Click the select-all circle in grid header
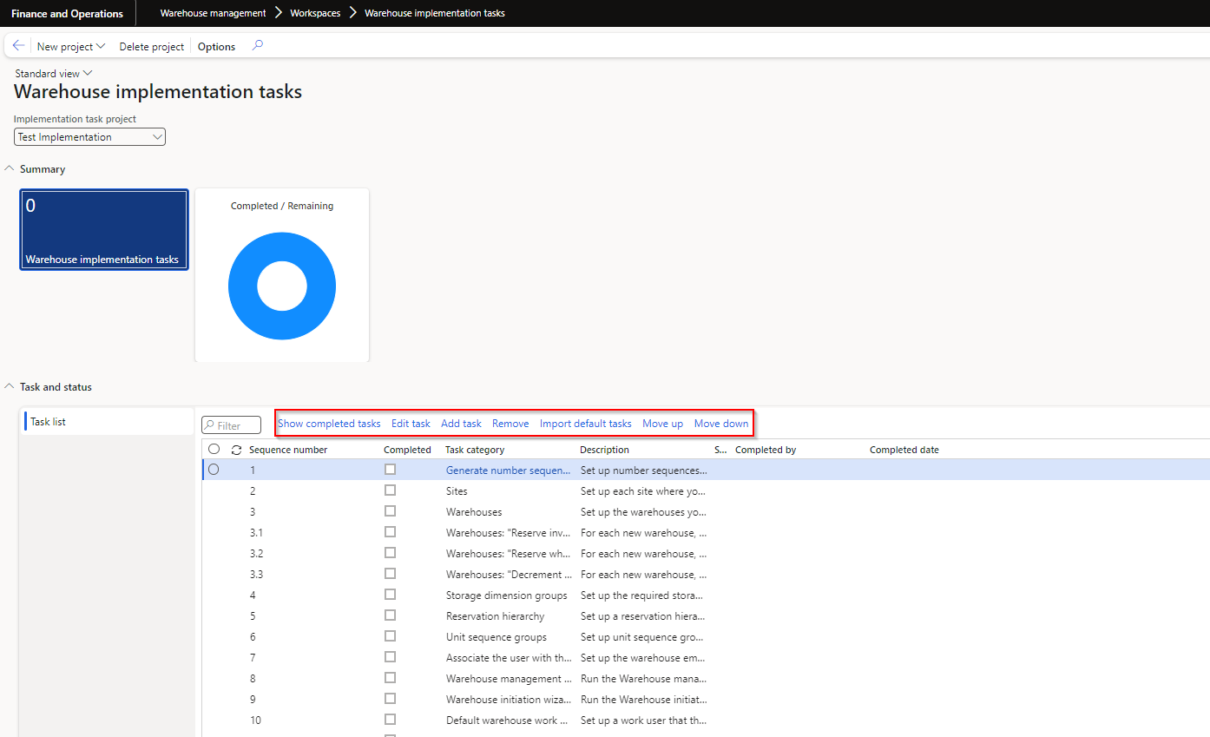The height and width of the screenshot is (737, 1210). click(214, 449)
